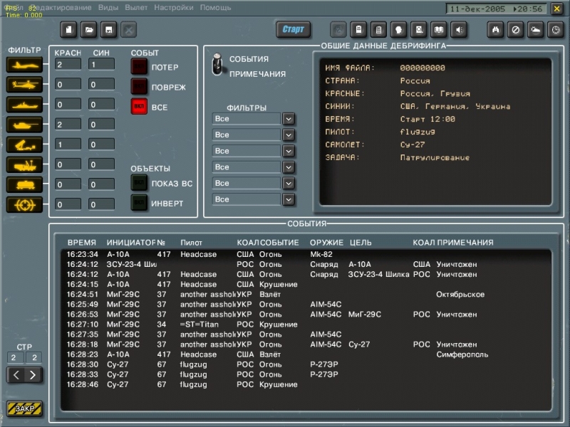Open the Редактирование menu
Screen dimensions: 570x427
61,7
